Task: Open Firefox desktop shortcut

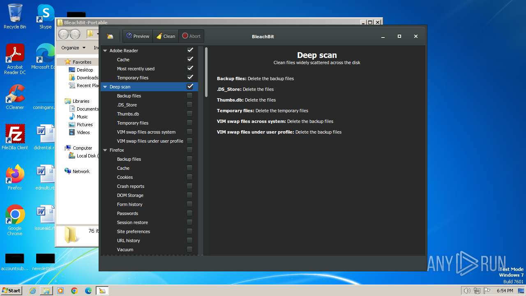Action: (15, 178)
